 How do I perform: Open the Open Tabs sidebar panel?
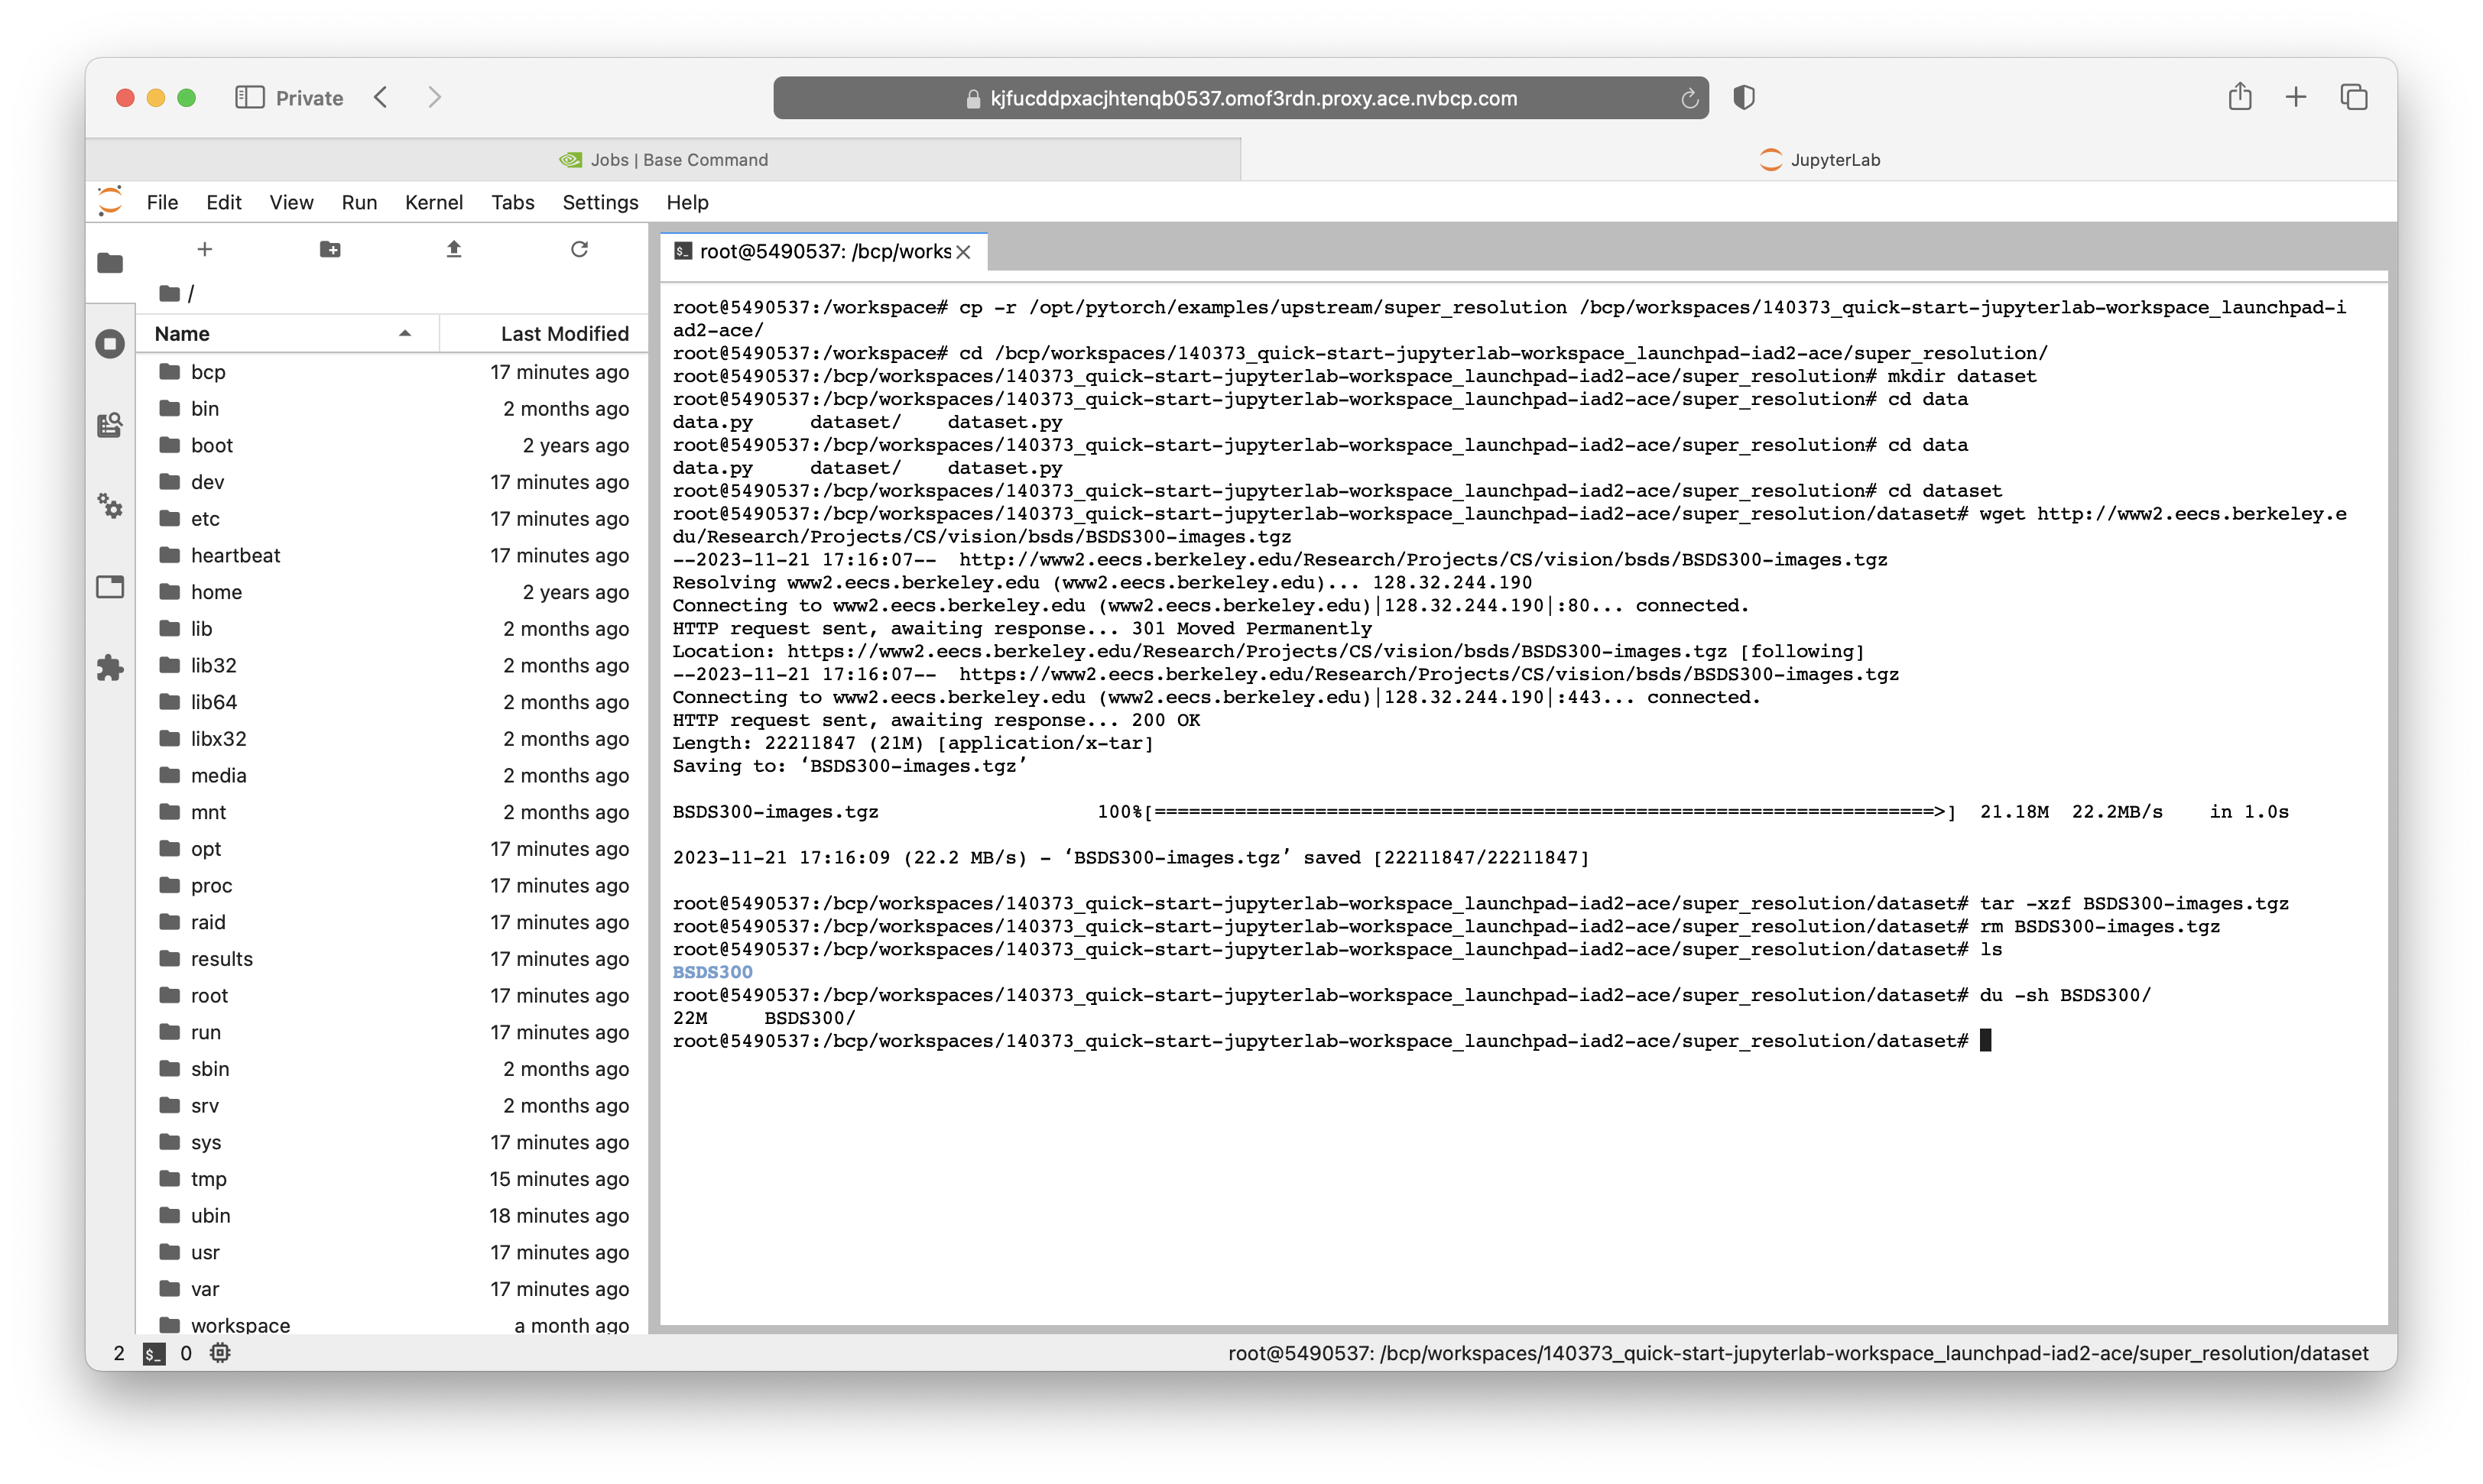tap(110, 587)
